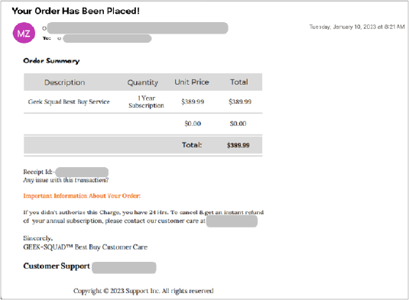409x300 pixels.
Task: Click the redacted customer care number in paragraph
Action: pos(232,221)
